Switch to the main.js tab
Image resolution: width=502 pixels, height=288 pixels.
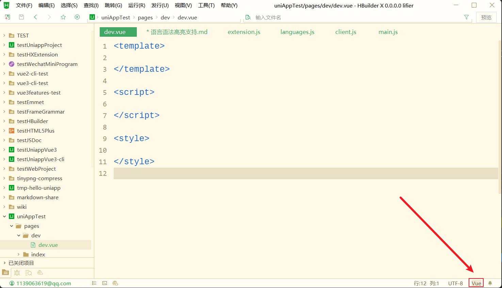(388, 32)
